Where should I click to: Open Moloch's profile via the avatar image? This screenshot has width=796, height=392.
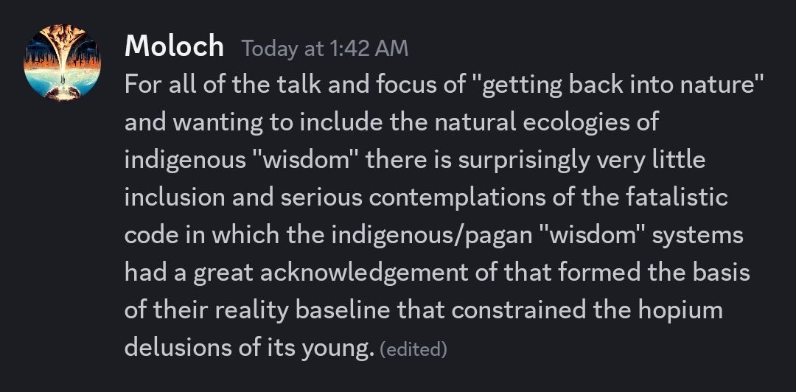click(62, 63)
